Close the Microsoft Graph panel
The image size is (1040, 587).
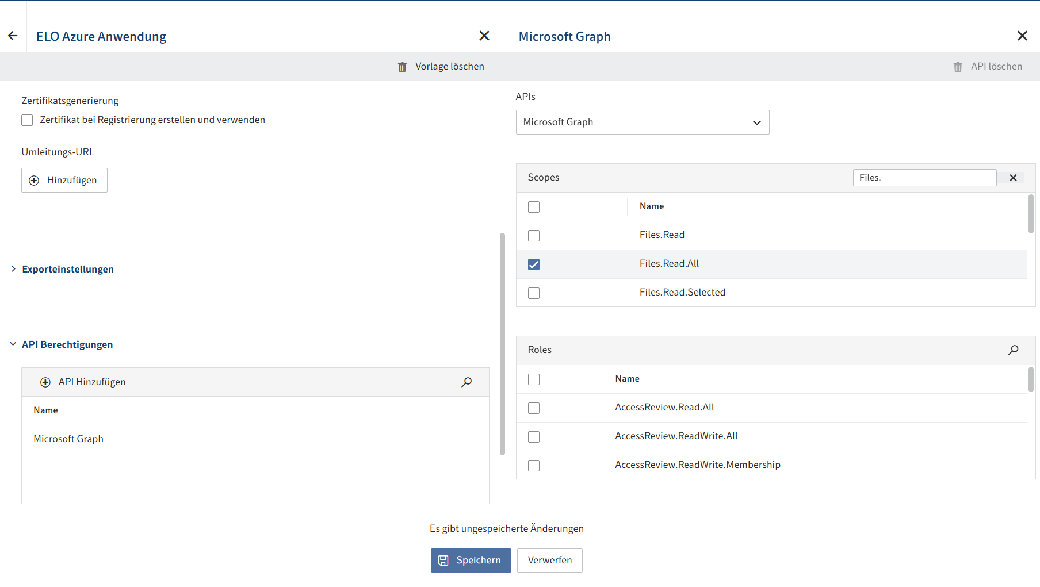[x=1022, y=36]
